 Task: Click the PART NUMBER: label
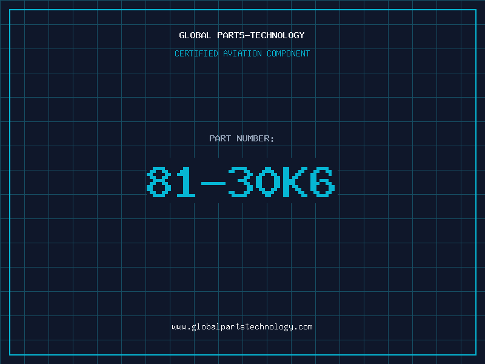point(241,138)
